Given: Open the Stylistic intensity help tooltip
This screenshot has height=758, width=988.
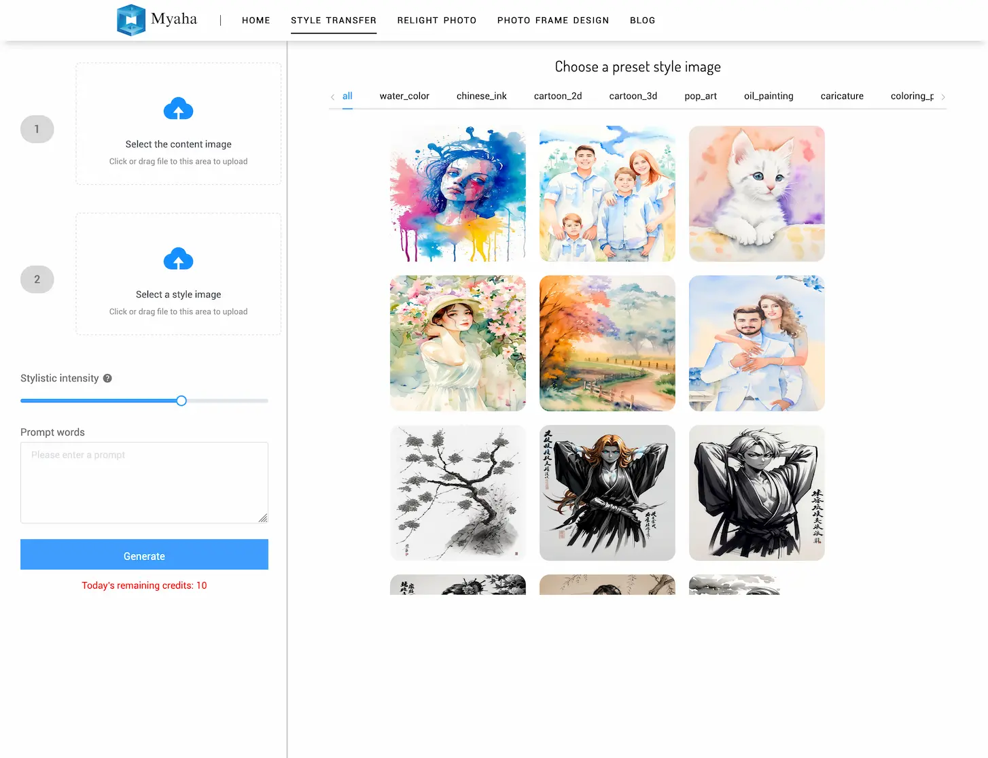Looking at the screenshot, I should (107, 378).
